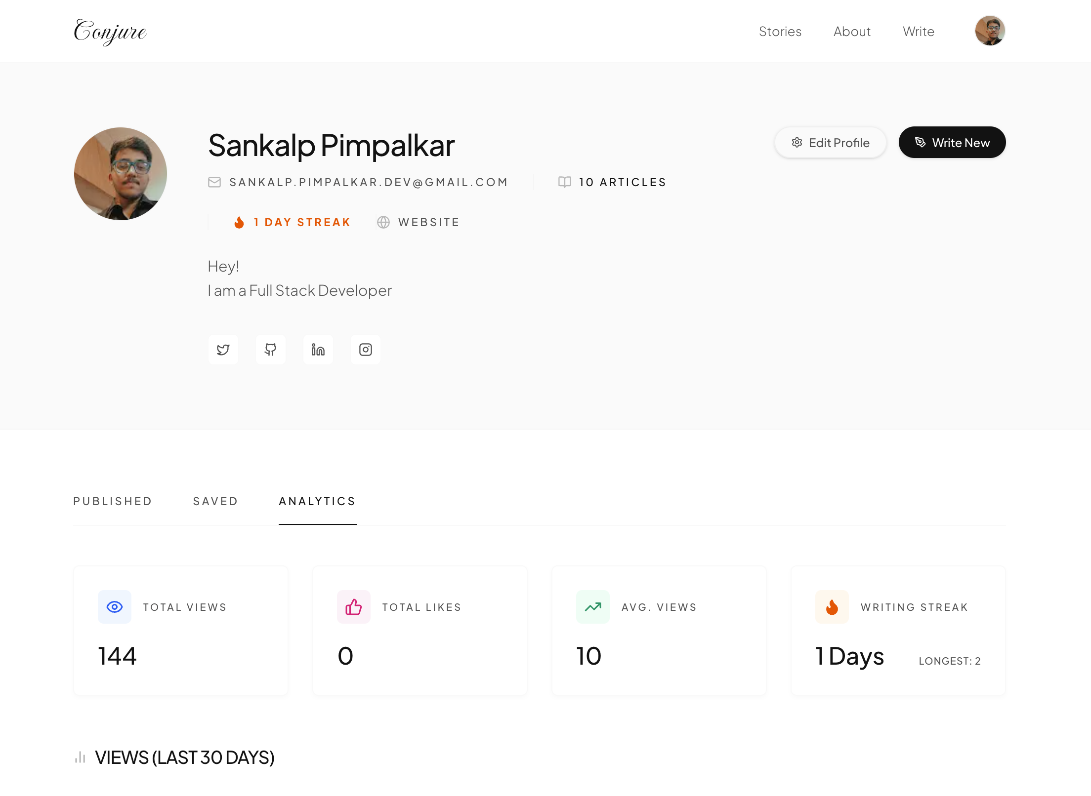This screenshot has height=796, width=1091.
Task: Click the flame icon on Writing Streak card
Action: [x=832, y=607]
